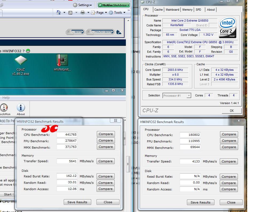Open the Processor #1 selection combo box

tap(177, 96)
